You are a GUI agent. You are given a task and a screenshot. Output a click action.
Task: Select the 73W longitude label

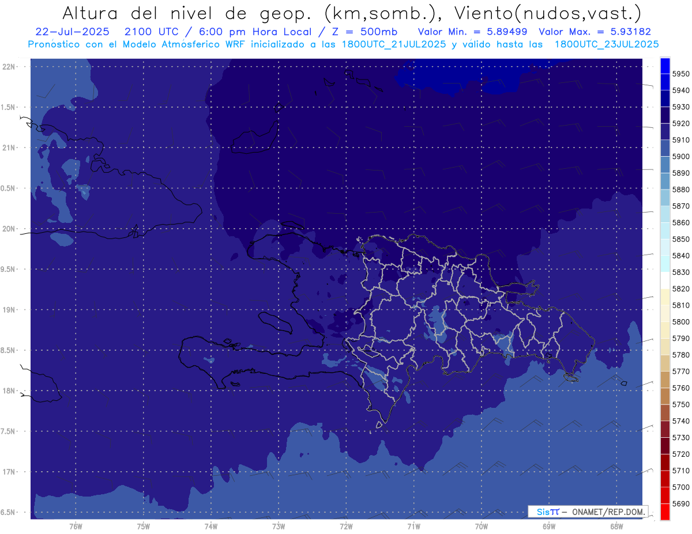pyautogui.click(x=279, y=526)
